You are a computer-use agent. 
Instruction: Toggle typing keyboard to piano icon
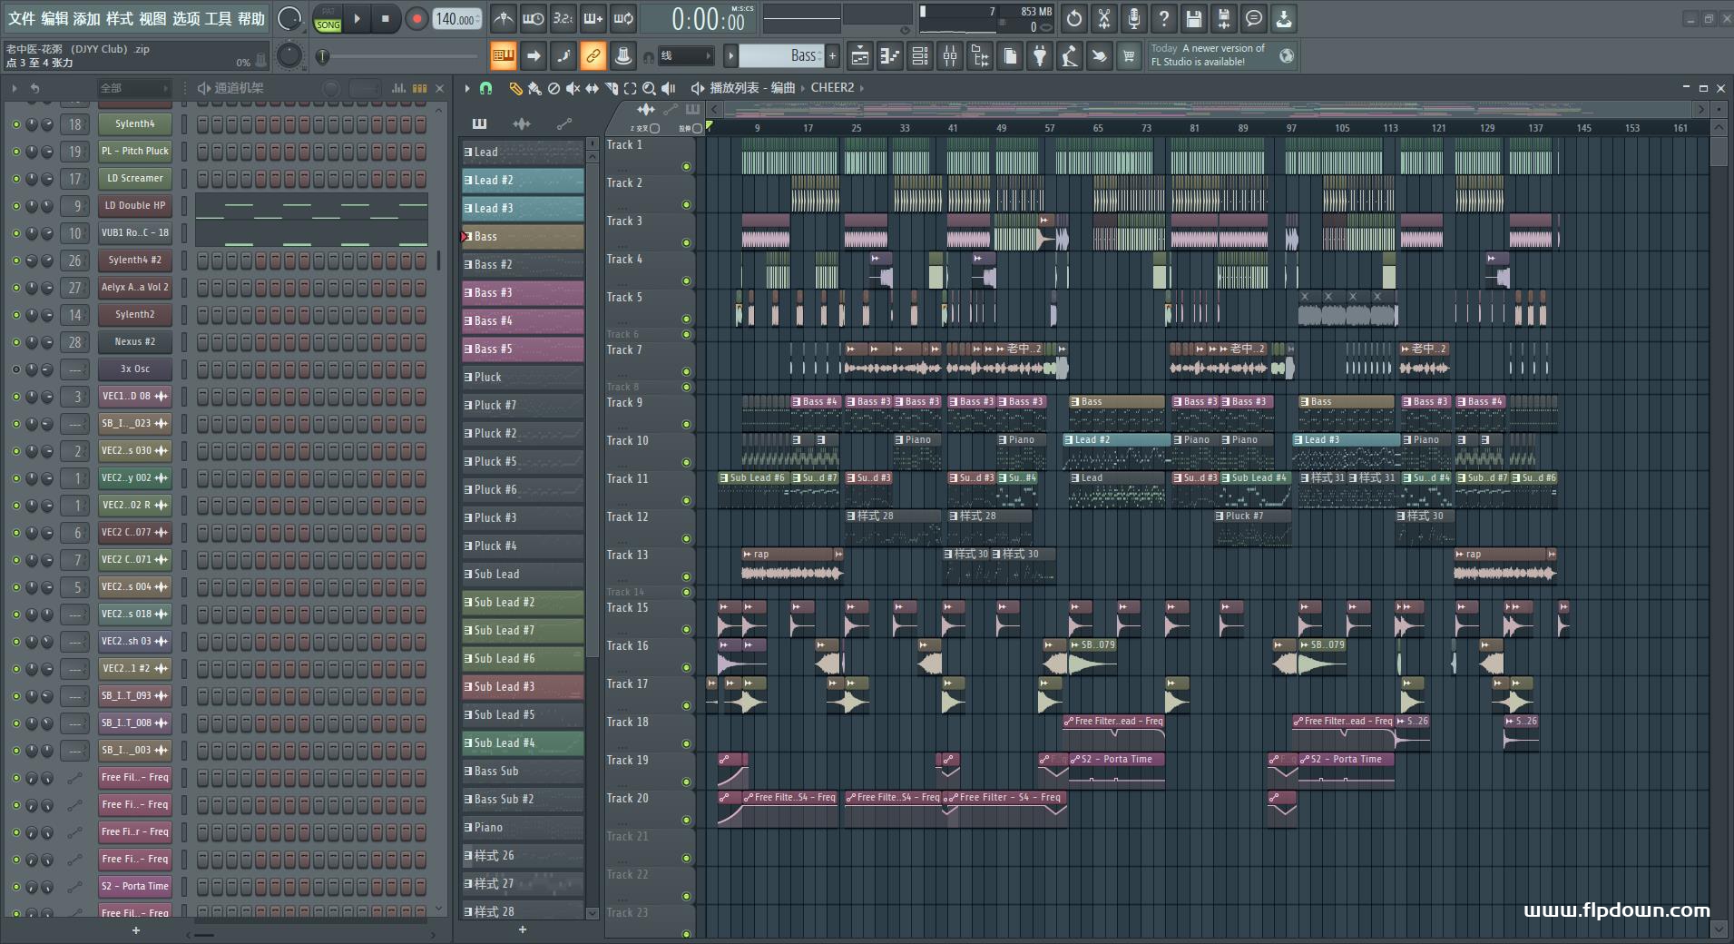coord(503,56)
